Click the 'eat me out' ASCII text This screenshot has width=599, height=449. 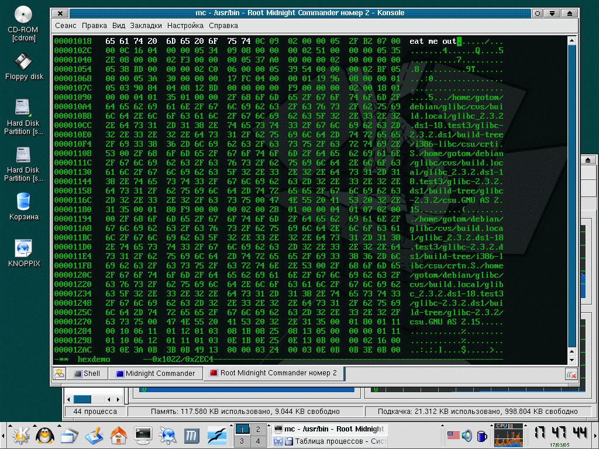(x=433, y=42)
